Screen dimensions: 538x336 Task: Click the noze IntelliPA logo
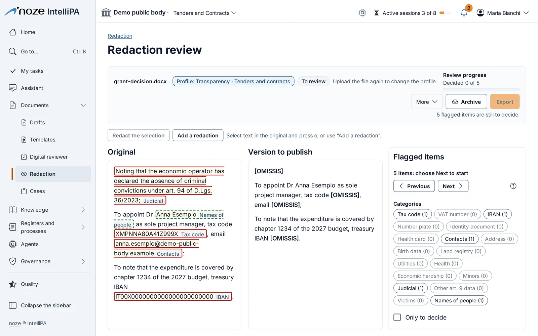click(x=42, y=11)
